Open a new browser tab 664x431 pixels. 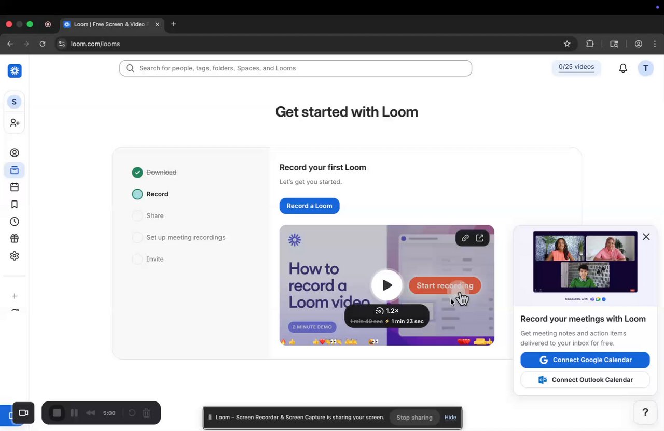pyautogui.click(x=174, y=24)
